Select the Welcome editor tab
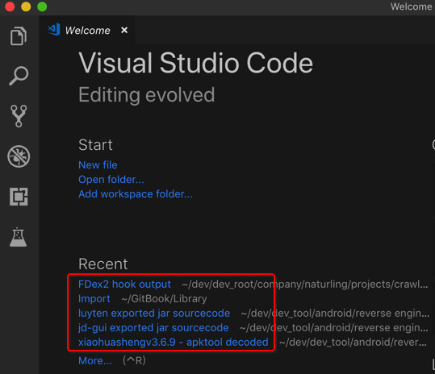 tap(87, 30)
